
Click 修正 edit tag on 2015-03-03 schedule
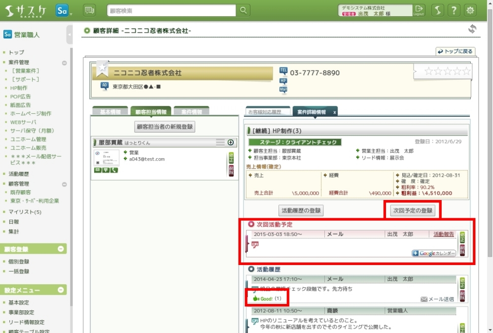[462, 237]
